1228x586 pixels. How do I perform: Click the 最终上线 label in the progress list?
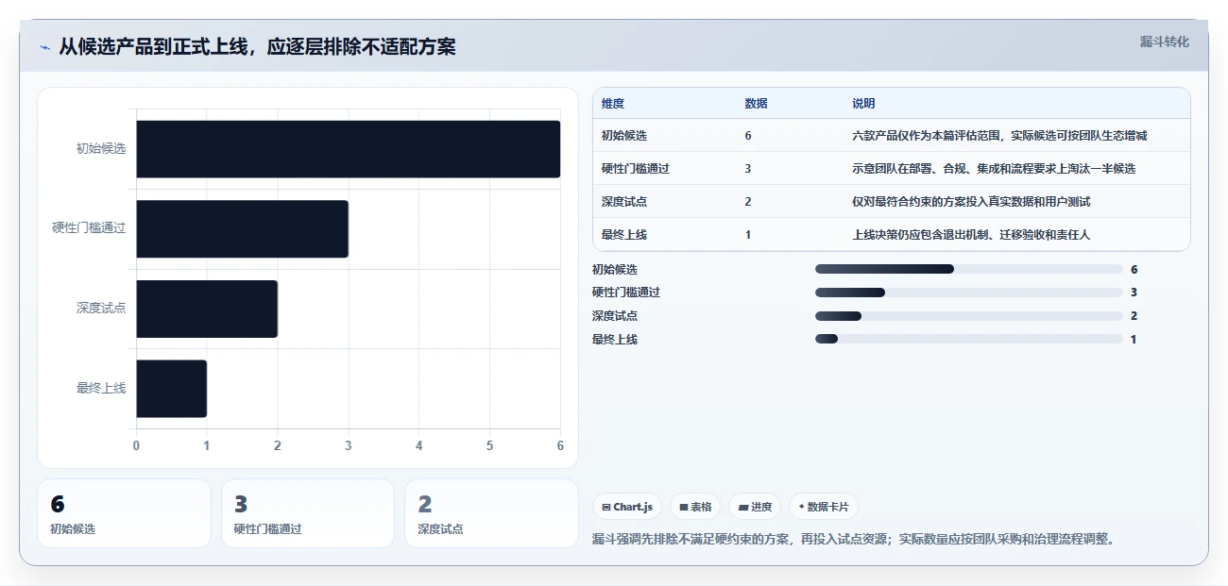pyautogui.click(x=615, y=340)
